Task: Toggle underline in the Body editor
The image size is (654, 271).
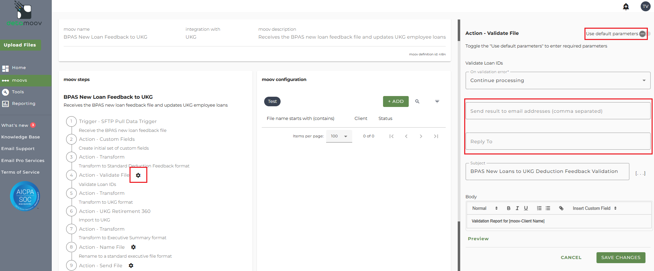Action: (526, 208)
